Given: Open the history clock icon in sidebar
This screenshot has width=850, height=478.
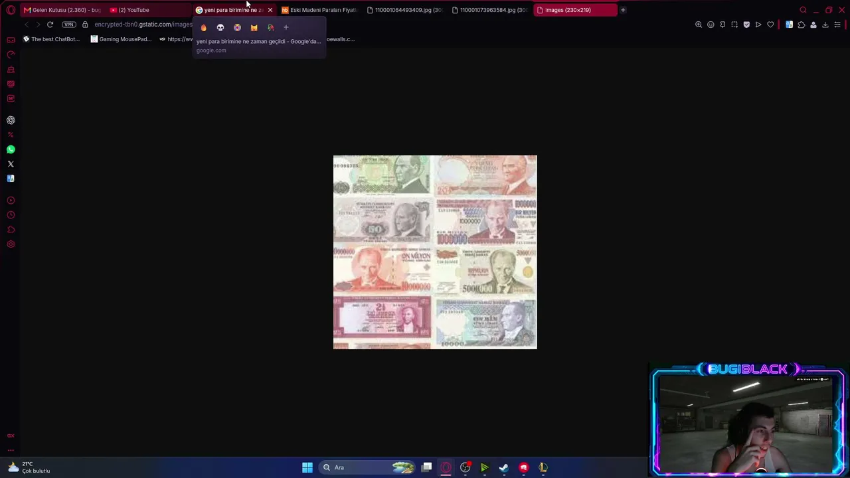Looking at the screenshot, I should tap(11, 215).
